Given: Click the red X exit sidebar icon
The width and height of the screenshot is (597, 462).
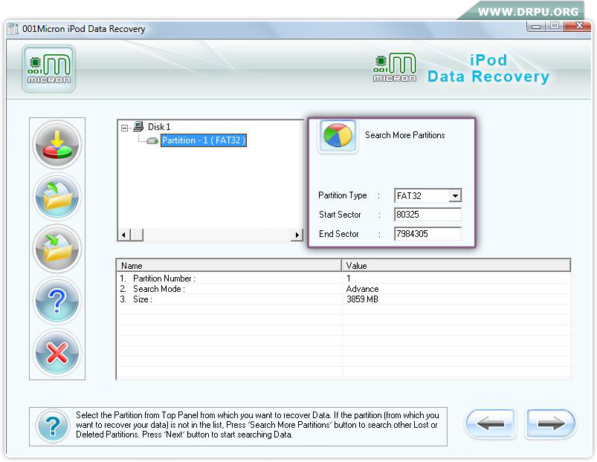Looking at the screenshot, I should (x=57, y=353).
